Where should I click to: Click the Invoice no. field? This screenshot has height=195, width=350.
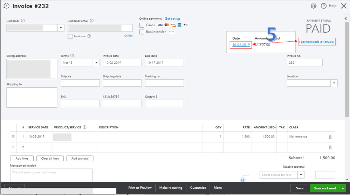[304, 62]
